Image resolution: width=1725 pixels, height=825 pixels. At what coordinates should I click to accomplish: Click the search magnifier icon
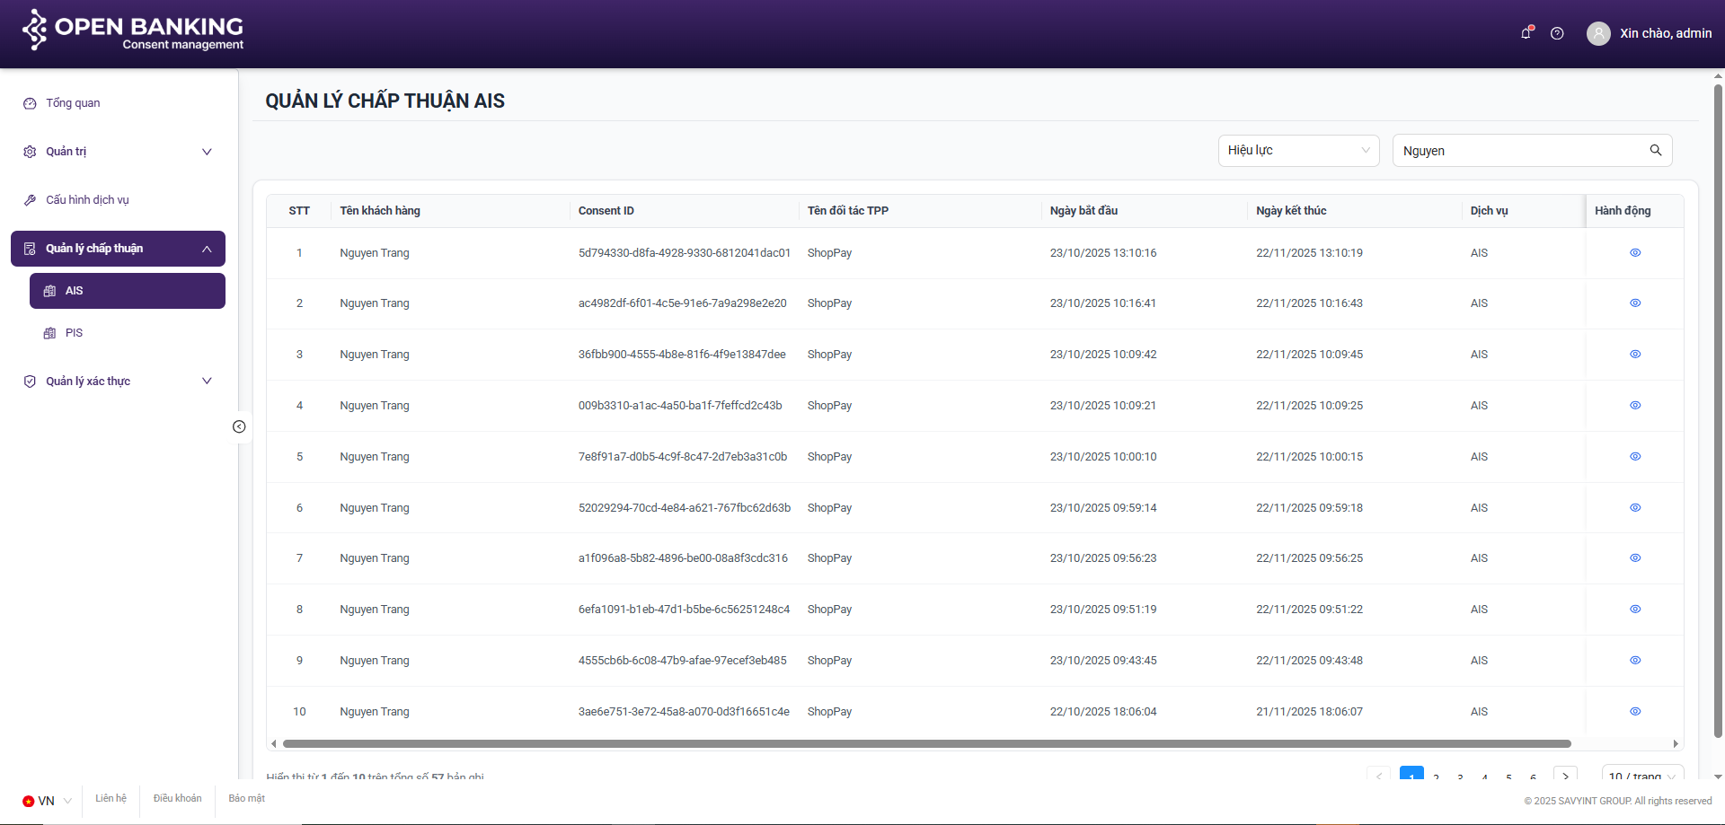click(1655, 150)
